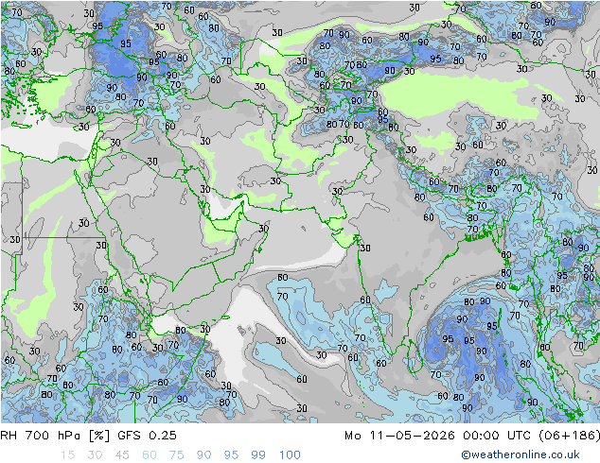Select the legend's 95 value below the map
This screenshot has width=600, height=463.
[x=231, y=455]
